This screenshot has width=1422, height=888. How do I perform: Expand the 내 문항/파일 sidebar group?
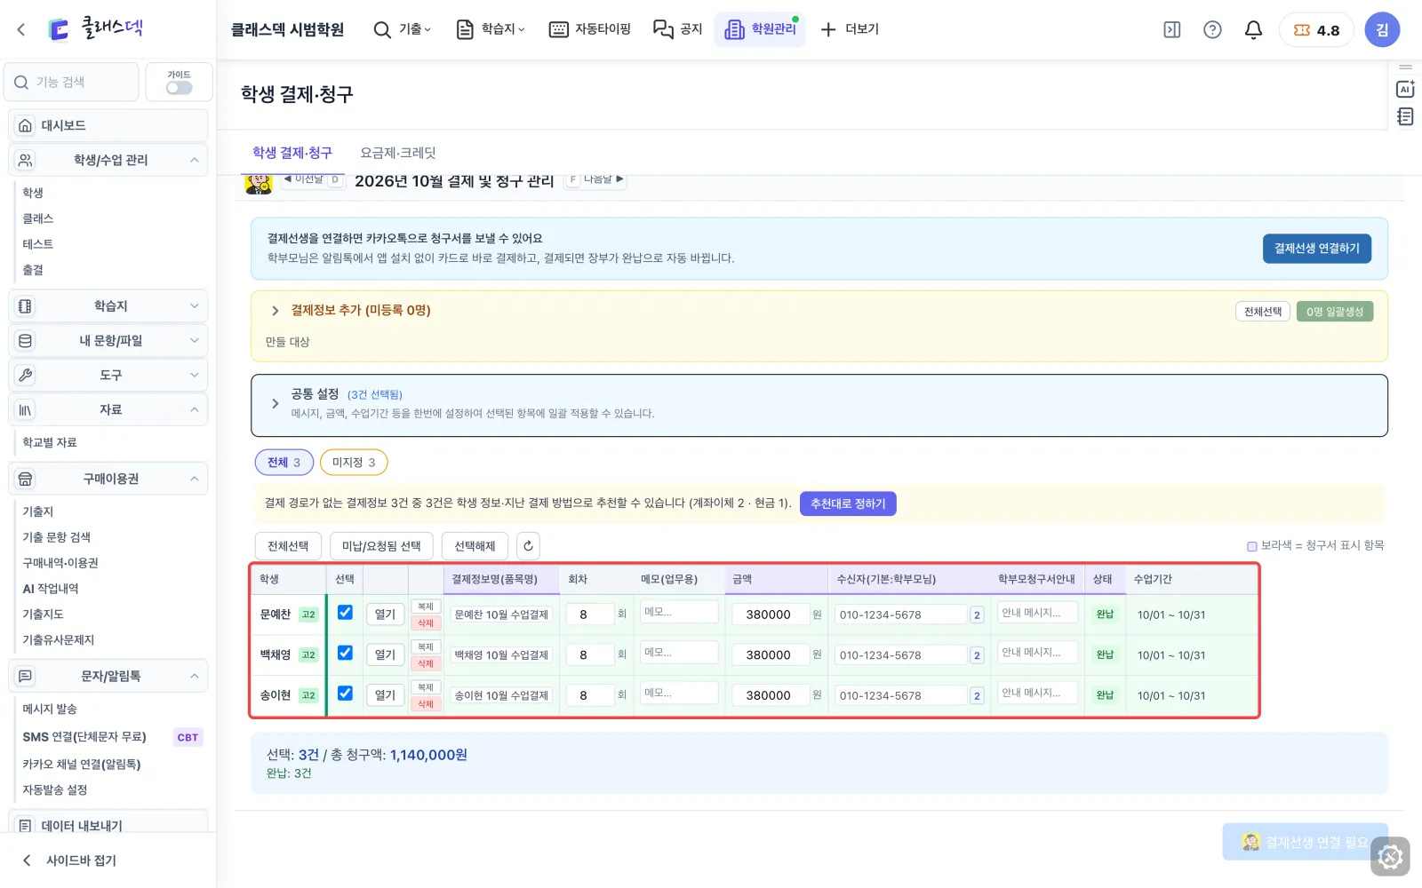click(x=108, y=340)
